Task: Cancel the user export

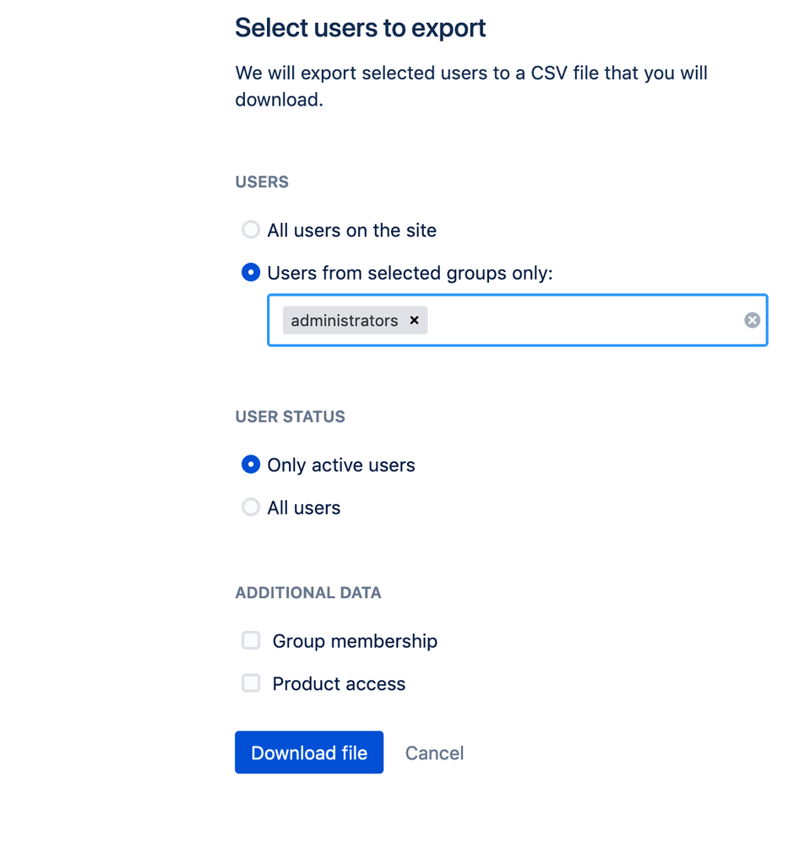Action: pyautogui.click(x=434, y=753)
